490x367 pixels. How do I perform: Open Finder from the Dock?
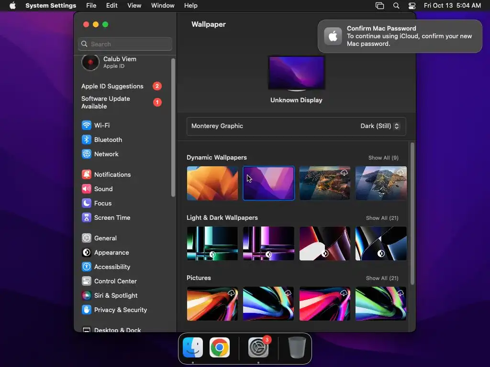click(193, 347)
